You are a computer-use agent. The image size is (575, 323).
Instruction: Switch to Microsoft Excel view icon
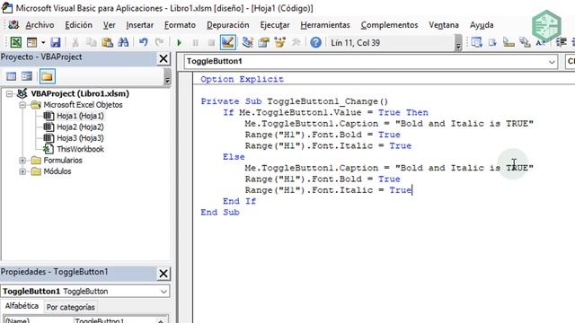pyautogui.click(x=15, y=42)
